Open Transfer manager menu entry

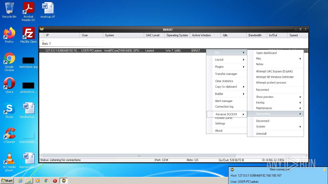(227, 74)
